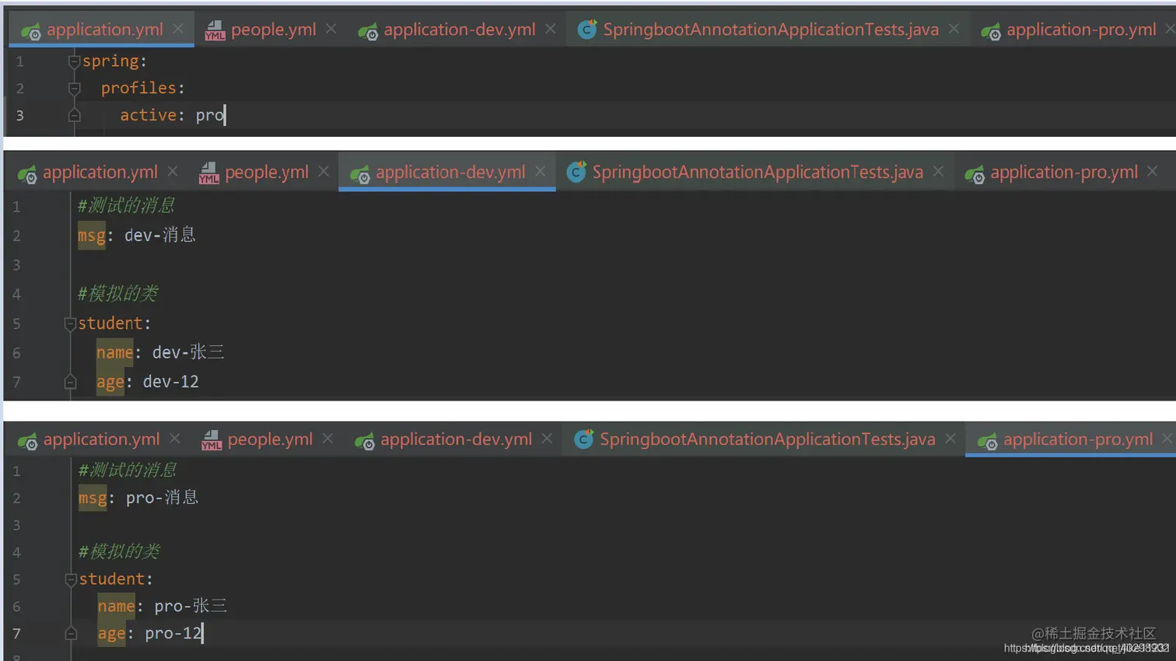Click the Java class icon of SpringbootAnnotationApplicationTests.java in the pro-消息 editor panel

(584, 439)
